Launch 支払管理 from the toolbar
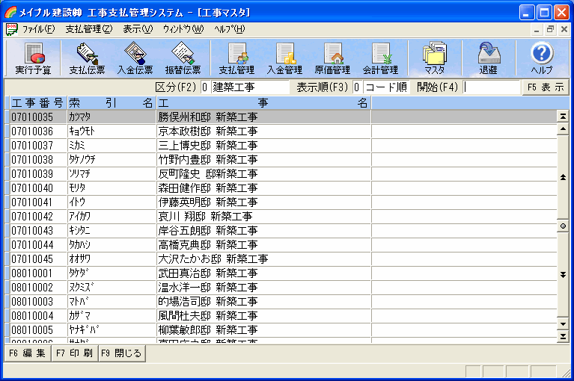The width and height of the screenshot is (574, 381). pyautogui.click(x=236, y=58)
